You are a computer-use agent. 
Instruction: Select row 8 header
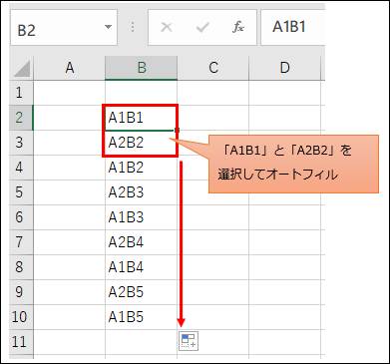(x=22, y=267)
